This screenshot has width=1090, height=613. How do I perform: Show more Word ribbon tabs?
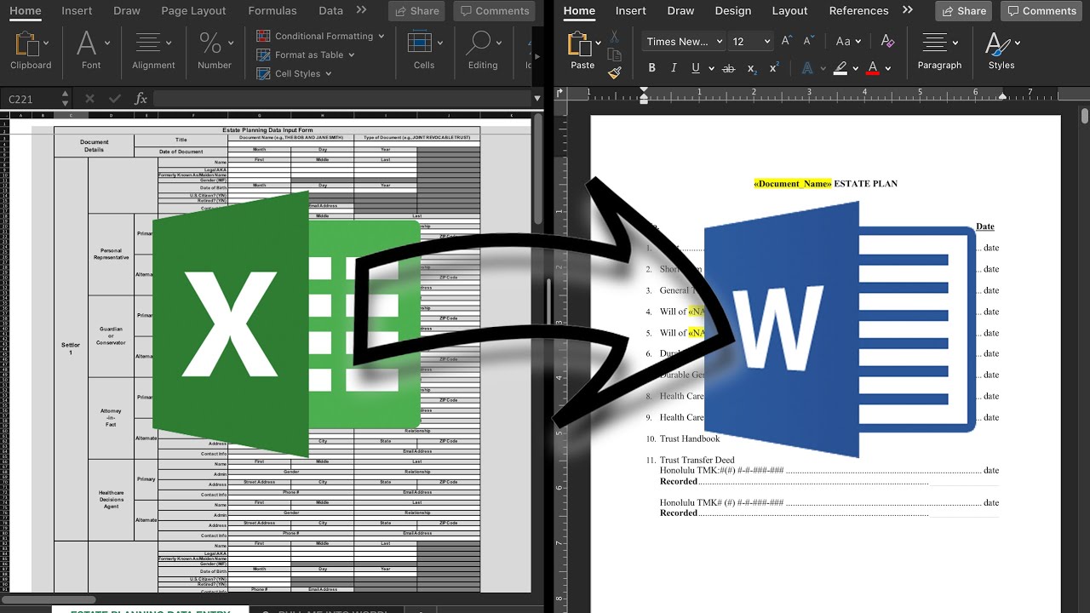[908, 10]
